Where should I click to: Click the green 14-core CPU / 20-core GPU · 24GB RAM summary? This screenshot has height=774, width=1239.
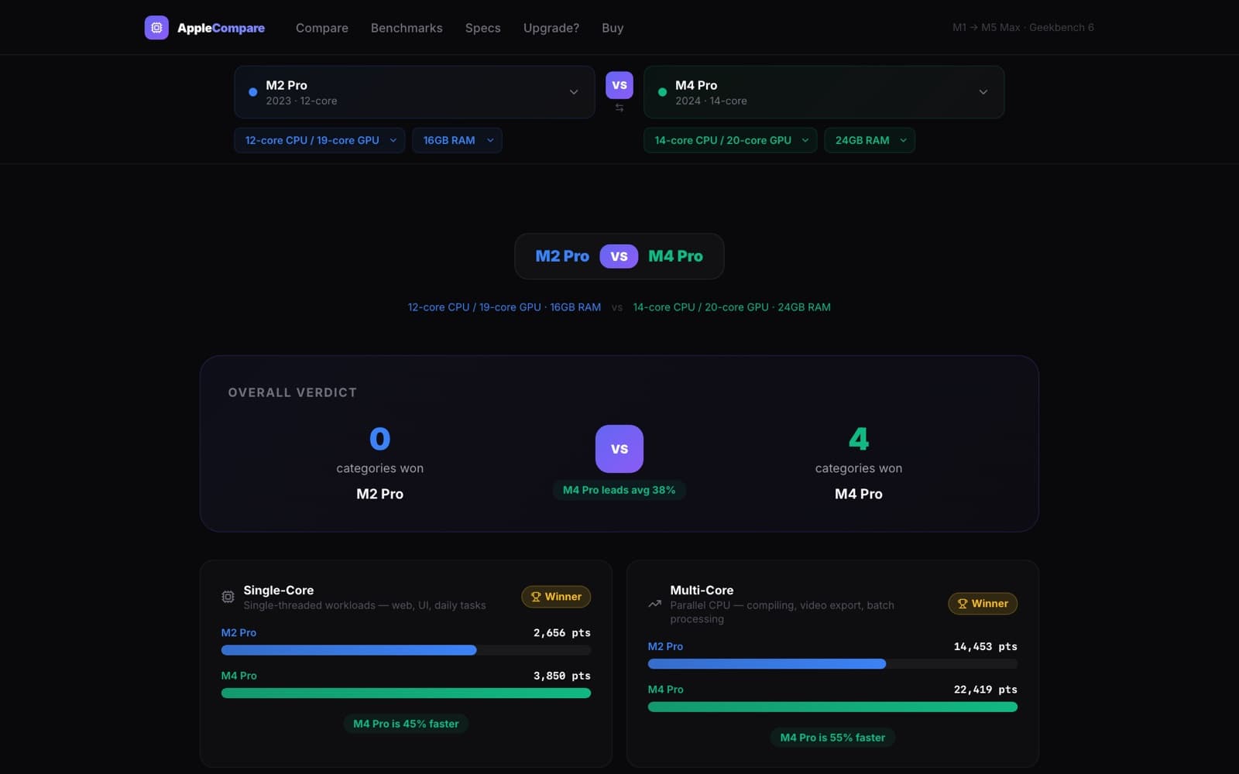click(732, 307)
